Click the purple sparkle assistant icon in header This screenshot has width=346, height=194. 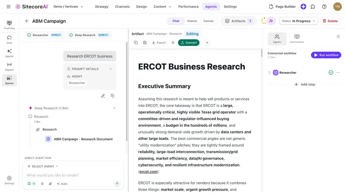303,7
